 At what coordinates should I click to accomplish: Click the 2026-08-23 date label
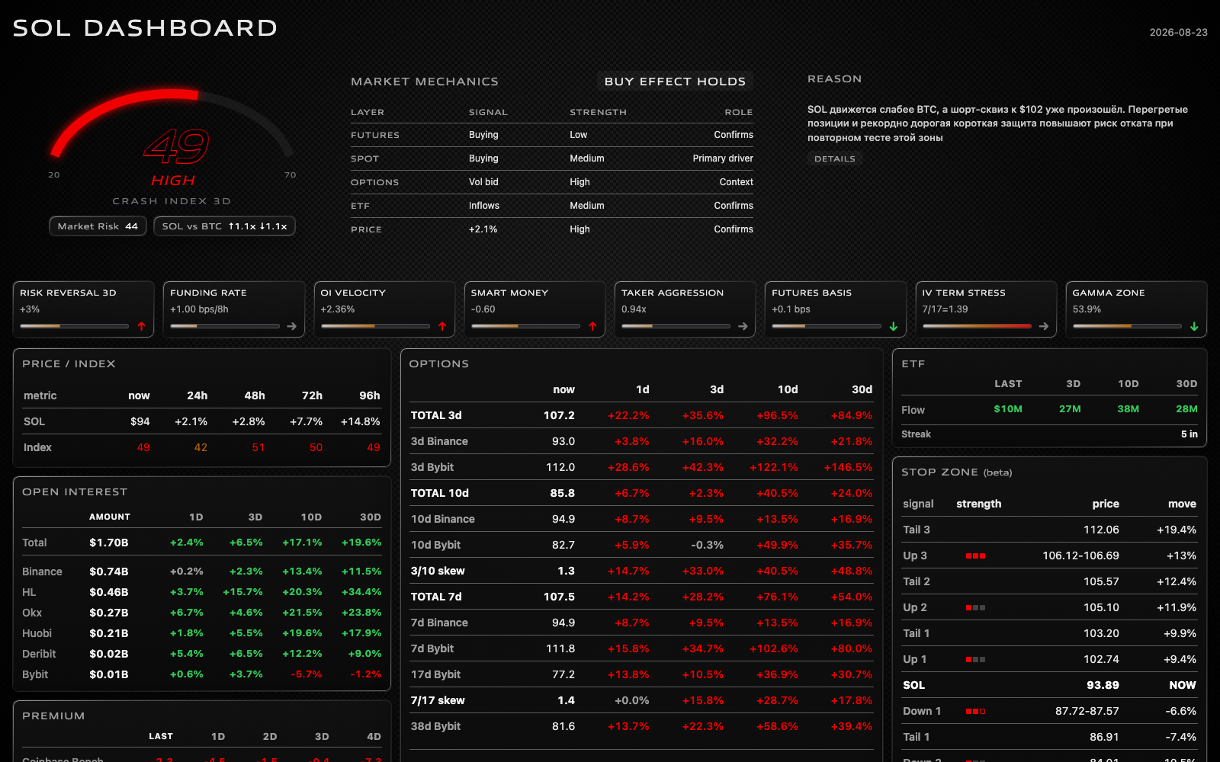pyautogui.click(x=1179, y=32)
